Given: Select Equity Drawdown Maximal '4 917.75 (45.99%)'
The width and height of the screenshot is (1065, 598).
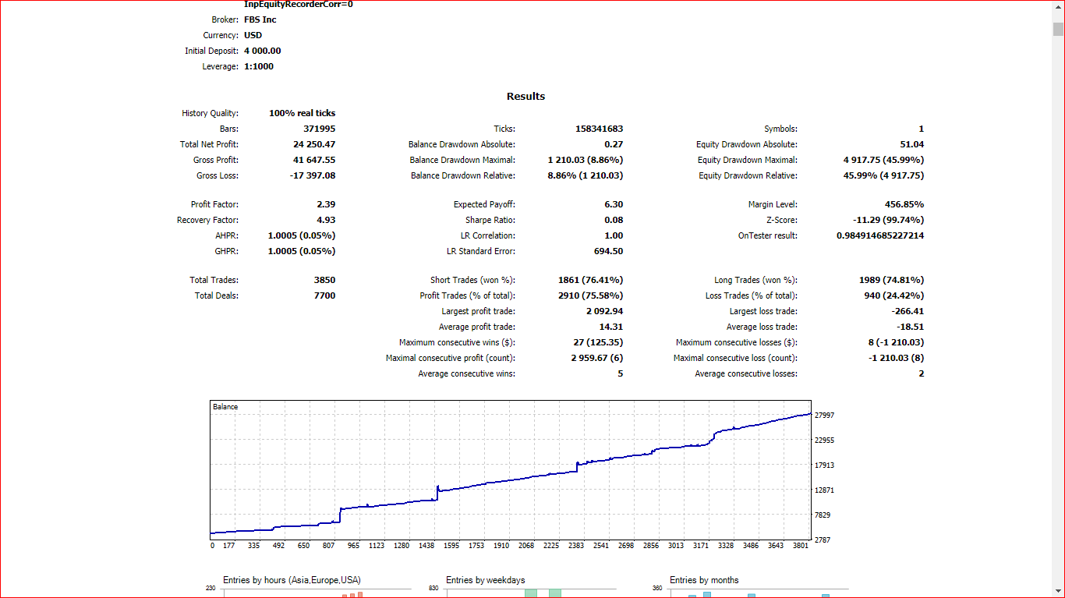Looking at the screenshot, I should [884, 160].
